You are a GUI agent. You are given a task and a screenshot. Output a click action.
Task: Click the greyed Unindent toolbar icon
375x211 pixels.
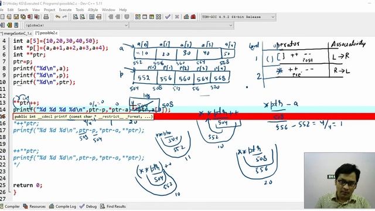tap(118, 17)
